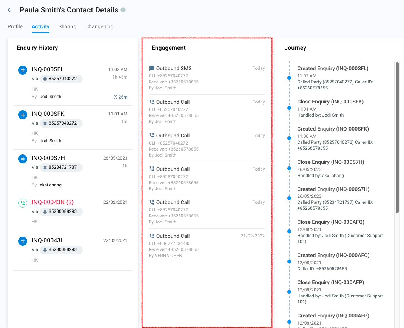The image size is (404, 328).
Task: Click hash icon of enquiry INQ-00043L
Action: (x=23, y=241)
